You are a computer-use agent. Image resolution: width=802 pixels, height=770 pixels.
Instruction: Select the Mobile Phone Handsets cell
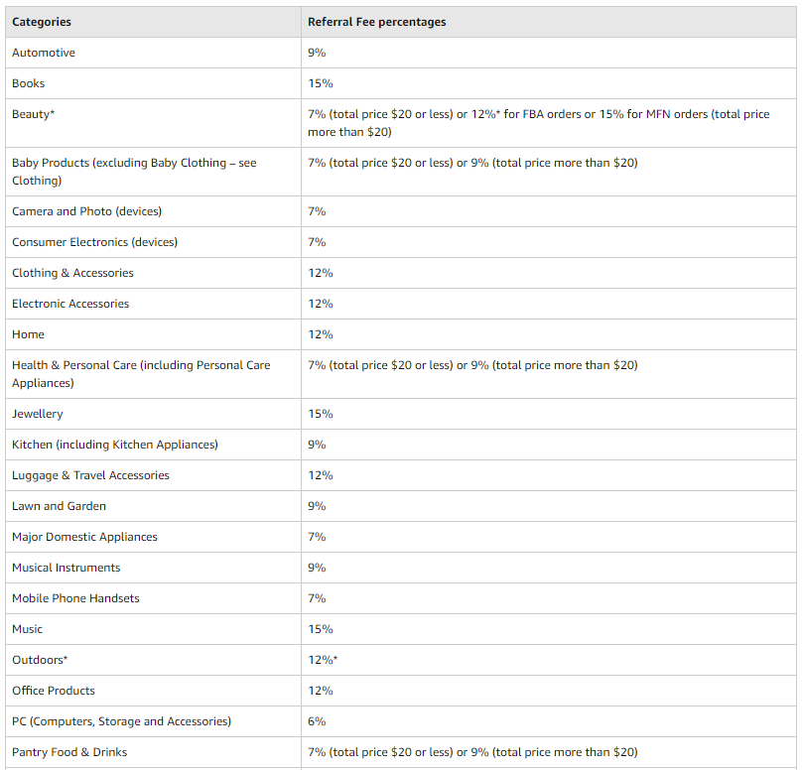(75, 598)
